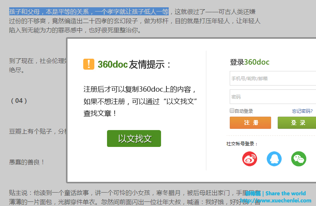Focus the 手机号/昵称/邮箱 input field

[273, 78]
